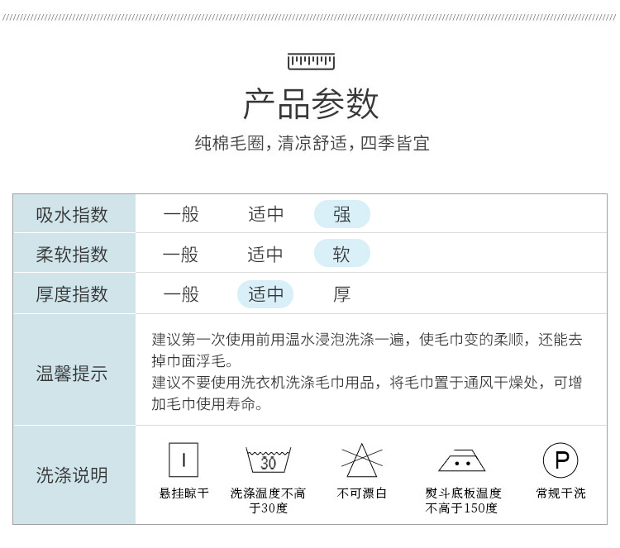Screen dimensions: 620x548
Task: Click the 厚度指数 row label
Action: pos(73,294)
